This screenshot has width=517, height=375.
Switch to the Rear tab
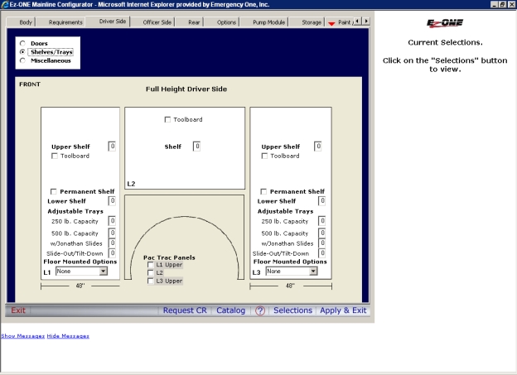[x=194, y=22]
